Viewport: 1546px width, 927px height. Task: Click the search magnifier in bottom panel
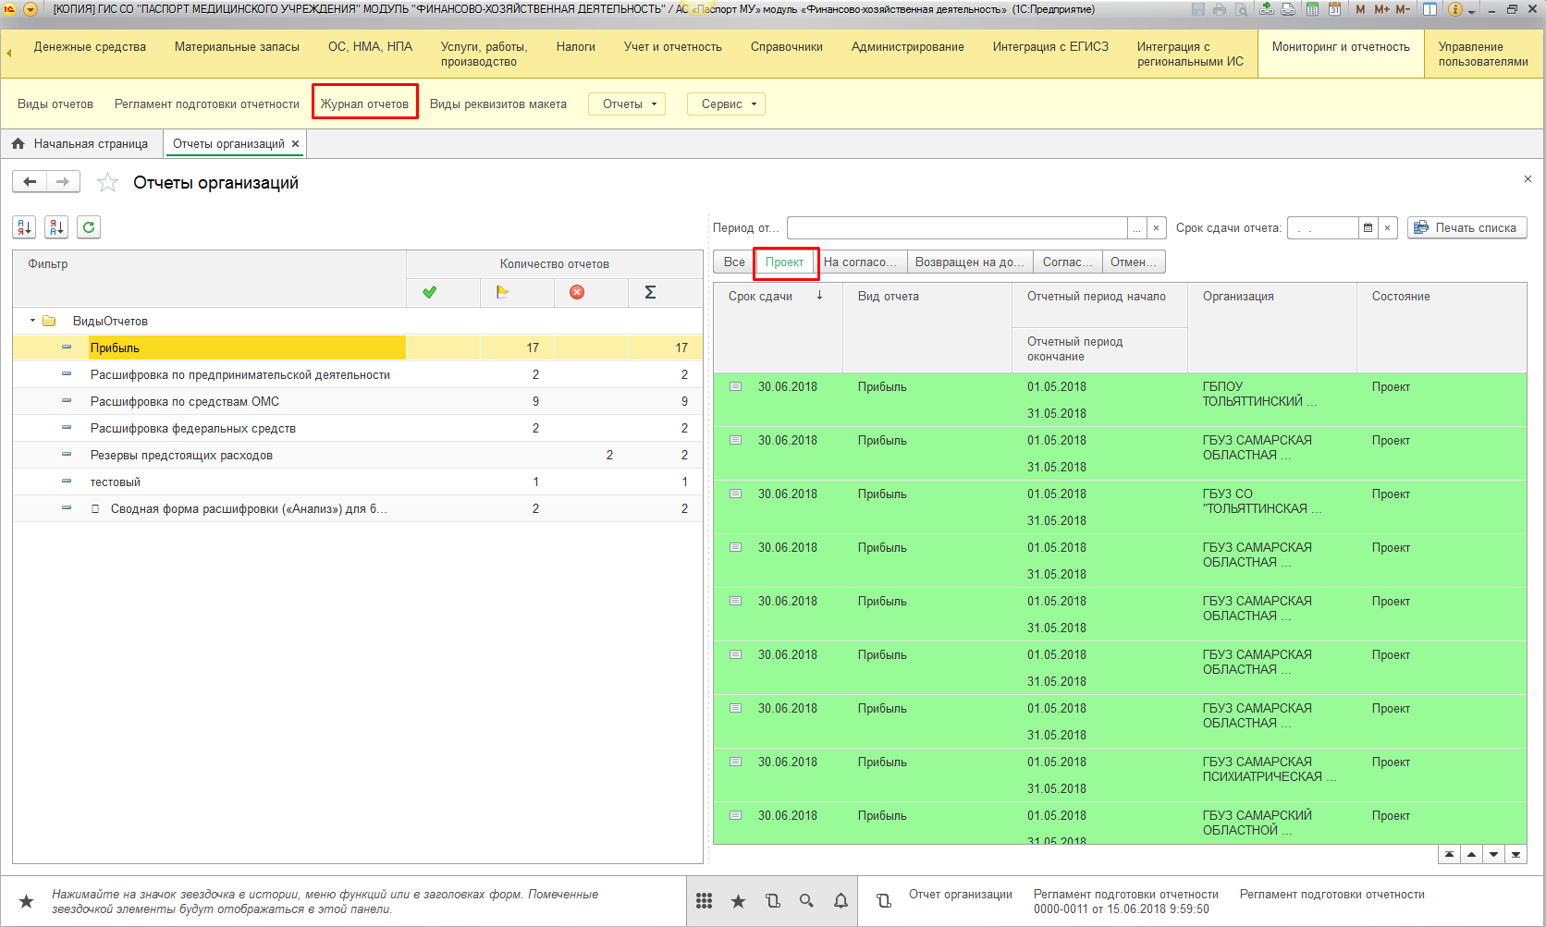tap(806, 901)
